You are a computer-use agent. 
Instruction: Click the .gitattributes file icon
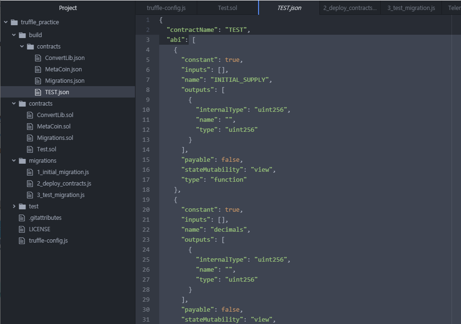coord(22,218)
